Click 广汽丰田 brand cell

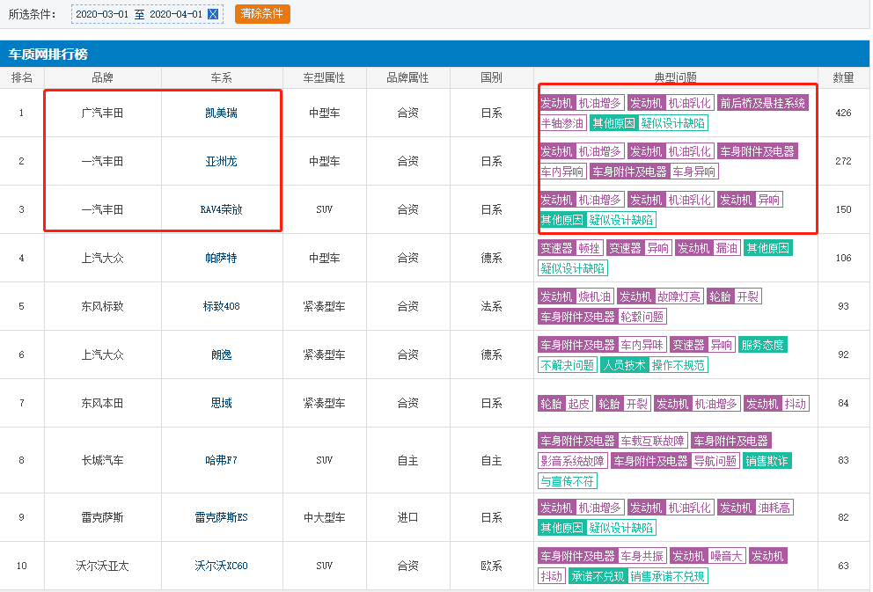pos(102,113)
